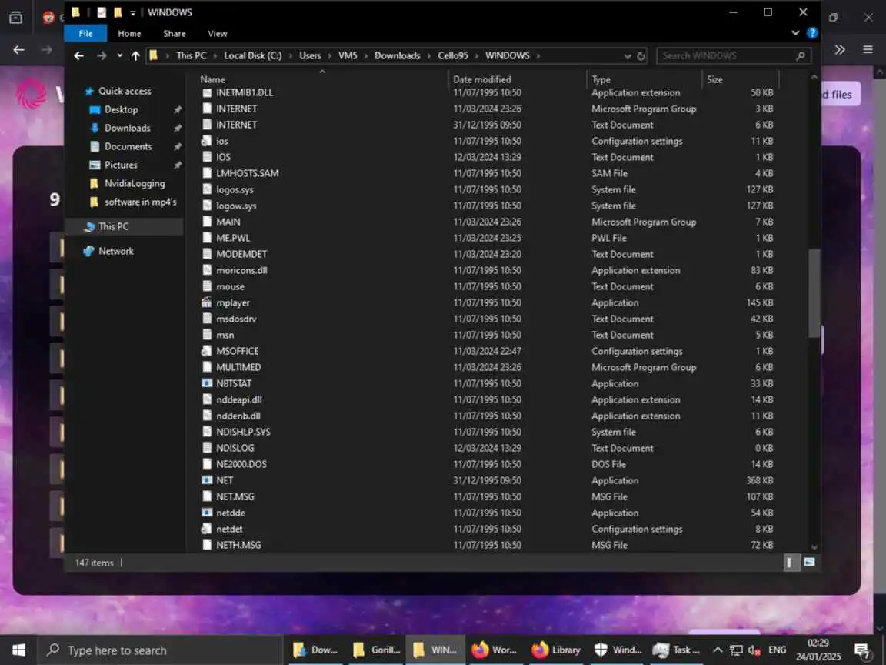Select the NBTSTAT application icon
Screen dimensions: 886x665
(x=207, y=383)
